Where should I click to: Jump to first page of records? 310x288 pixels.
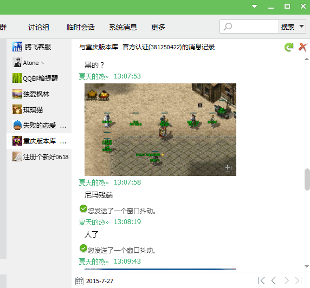261,280
